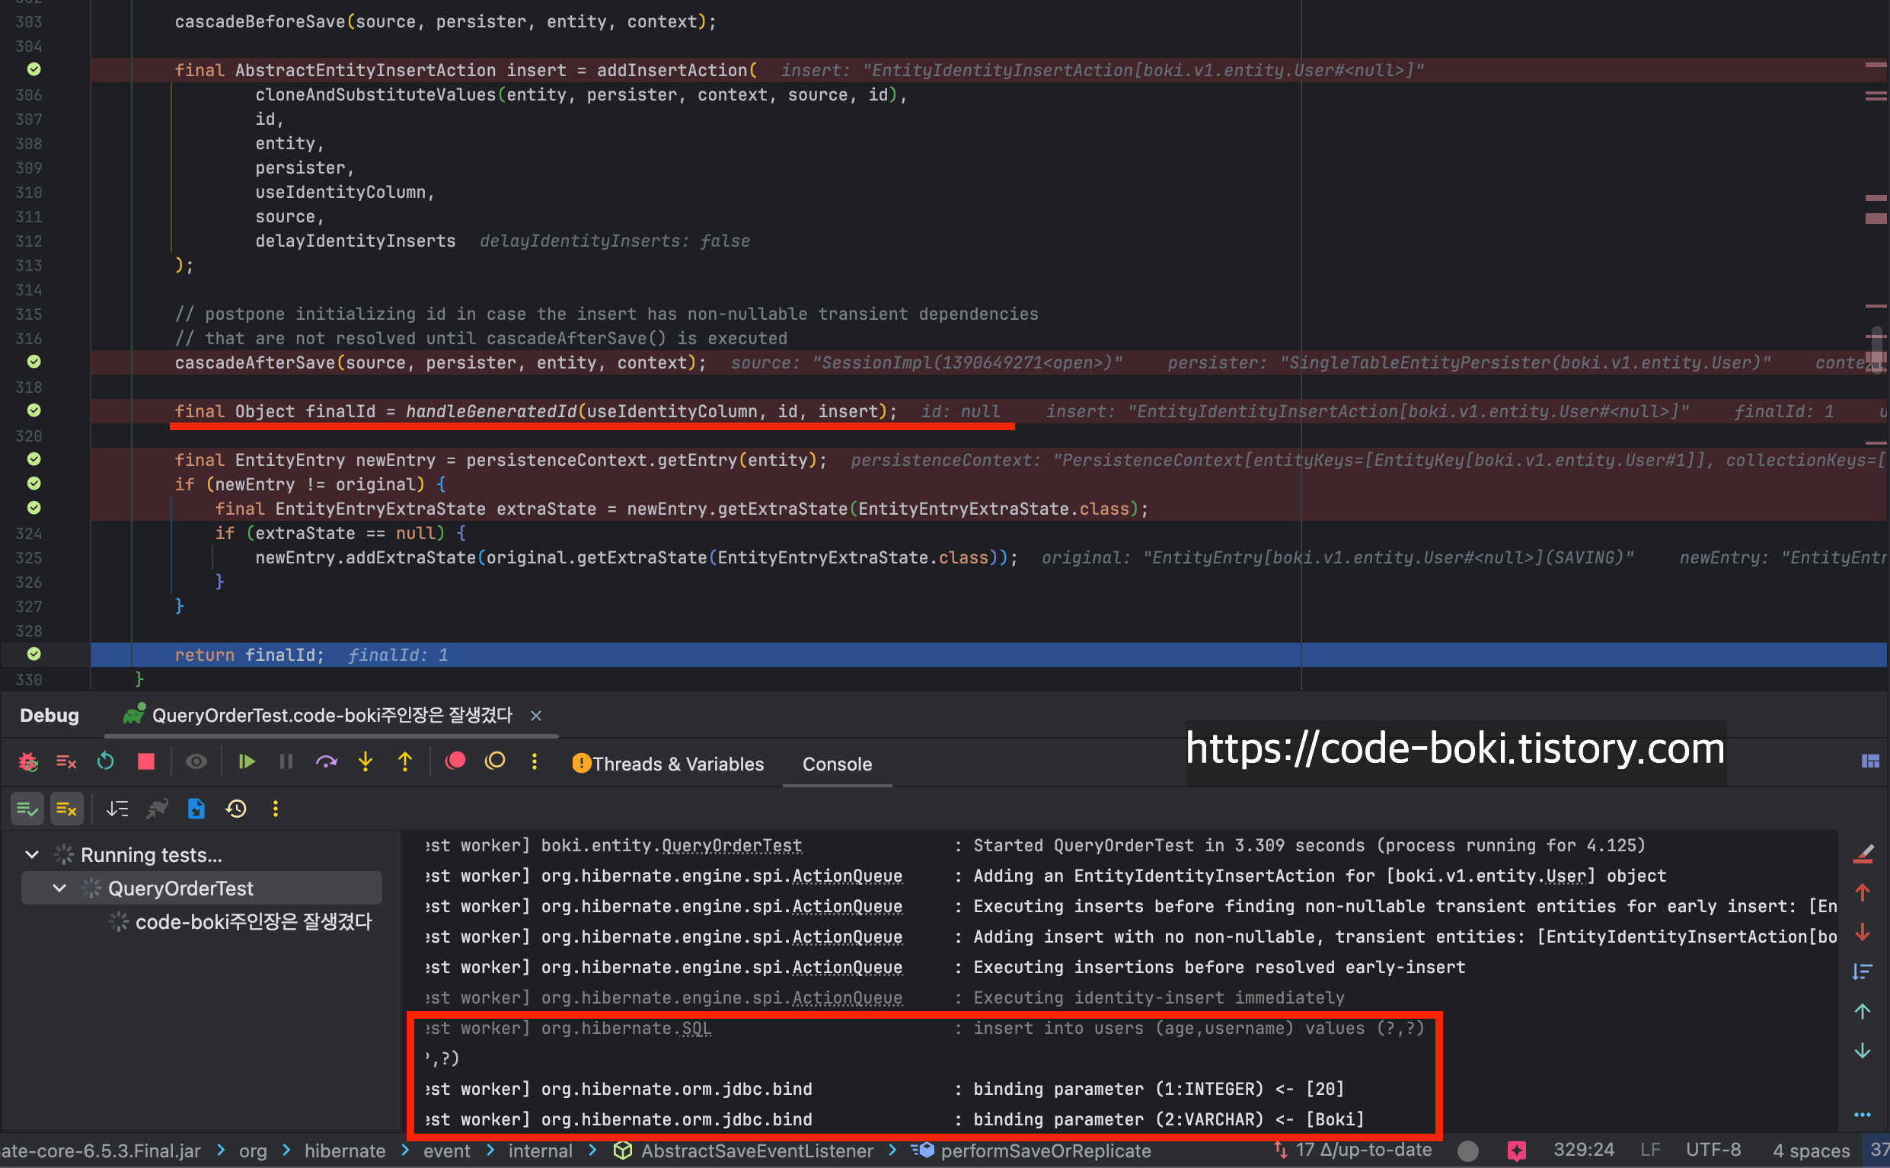1890x1168 pixels.
Task: Click the Step Into arrow
Action: pyautogui.click(x=366, y=762)
